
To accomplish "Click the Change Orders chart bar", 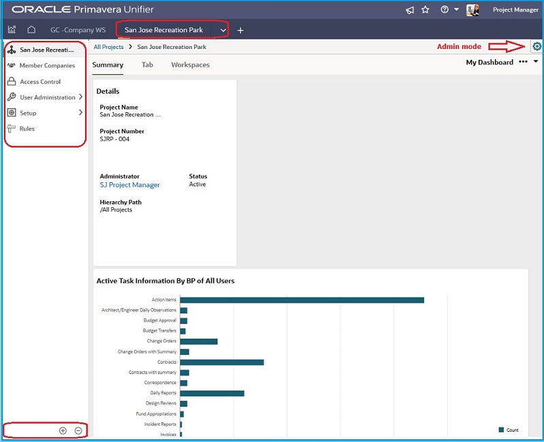I will [x=199, y=341].
